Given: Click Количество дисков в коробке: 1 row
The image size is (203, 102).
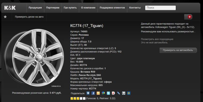Looking at the screenshot, I should click(x=88, y=68).
